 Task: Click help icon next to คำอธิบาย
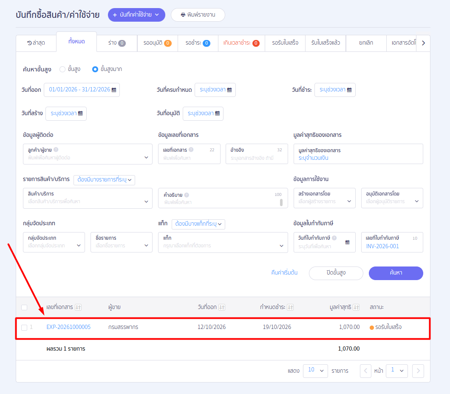pyautogui.click(x=187, y=195)
